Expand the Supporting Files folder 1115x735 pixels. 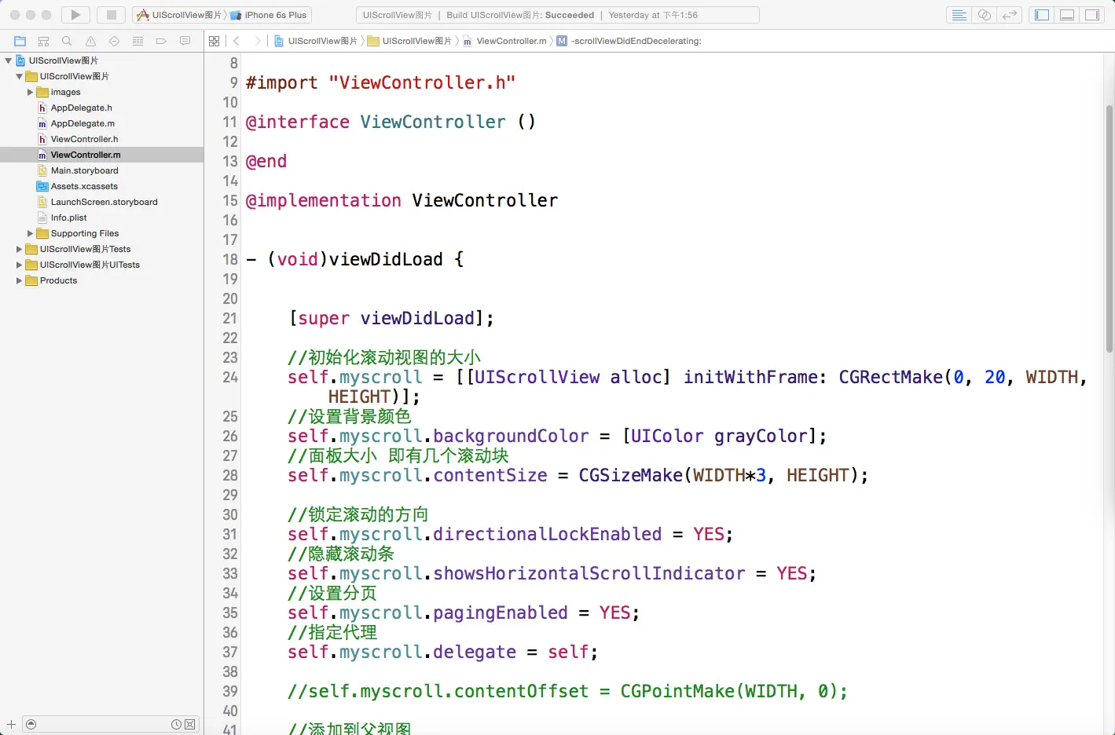(x=31, y=233)
